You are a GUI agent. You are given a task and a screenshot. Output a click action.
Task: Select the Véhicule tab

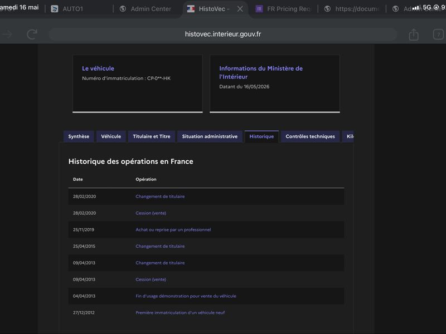(x=111, y=136)
